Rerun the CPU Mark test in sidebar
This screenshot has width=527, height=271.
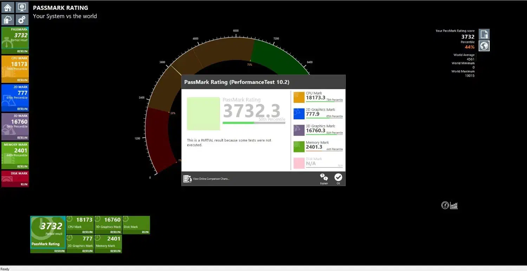tap(22, 80)
